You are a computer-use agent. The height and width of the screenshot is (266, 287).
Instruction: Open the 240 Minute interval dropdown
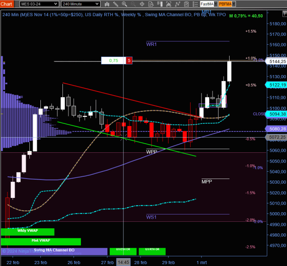pos(81,4)
